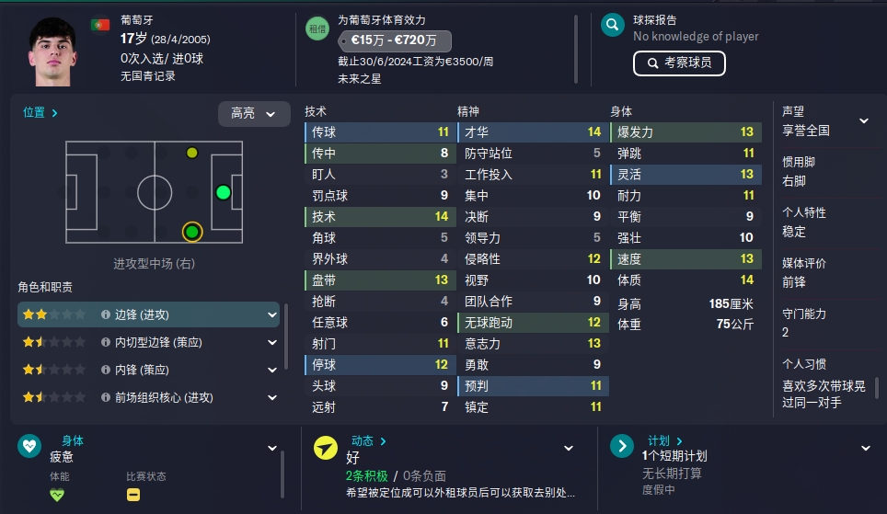Click the heart icon in the 身体 panel

[29, 446]
